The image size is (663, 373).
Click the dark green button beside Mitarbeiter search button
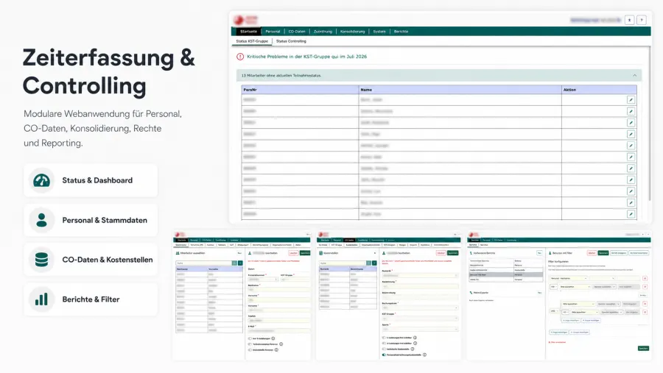click(241, 263)
